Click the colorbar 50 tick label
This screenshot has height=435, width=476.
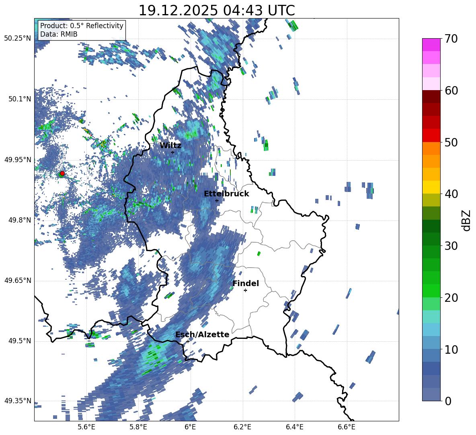click(x=451, y=142)
